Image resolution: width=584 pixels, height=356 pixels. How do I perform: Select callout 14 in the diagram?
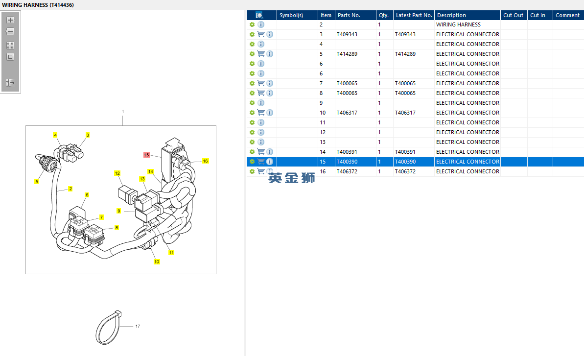150,172
